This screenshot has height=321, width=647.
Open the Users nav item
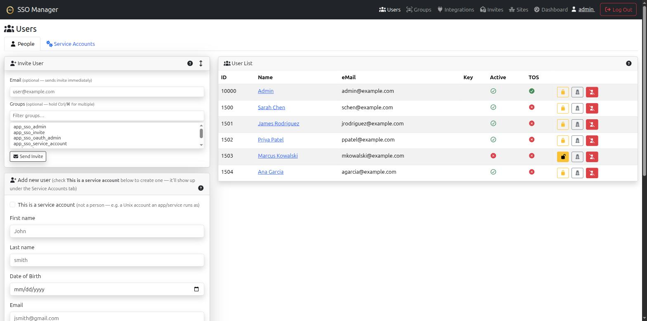[x=390, y=9]
